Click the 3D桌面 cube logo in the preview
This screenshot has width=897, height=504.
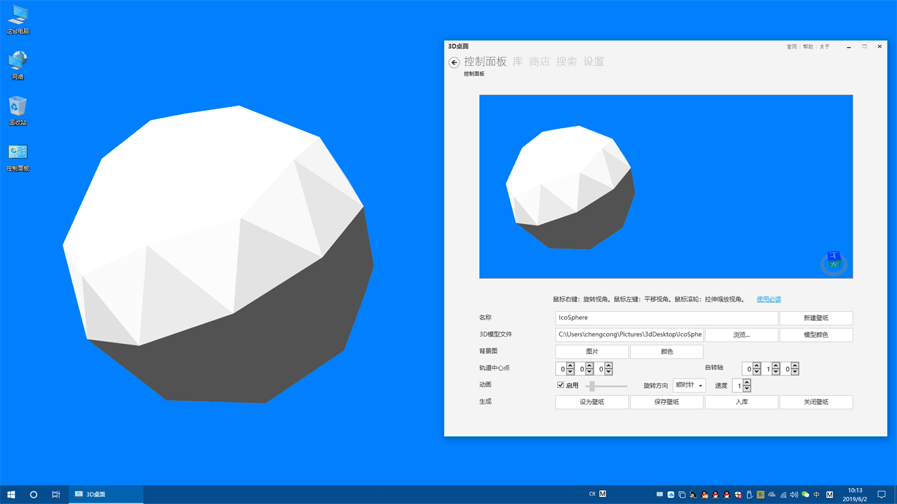[x=833, y=261]
